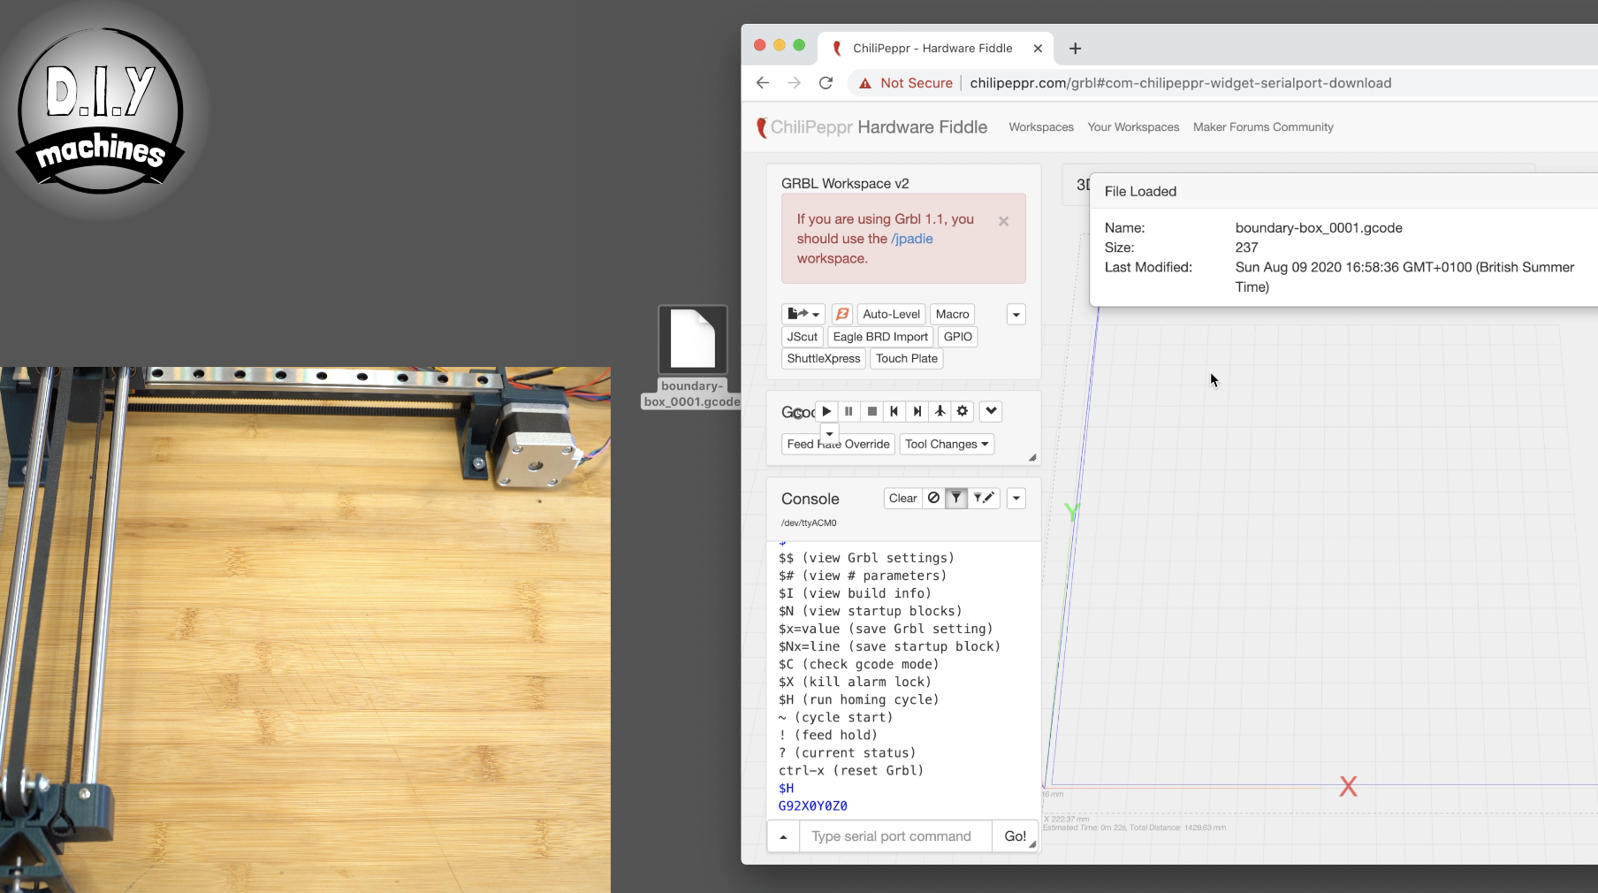This screenshot has width=1598, height=893.
Task: Toggle GPIO widget
Action: [x=957, y=337]
